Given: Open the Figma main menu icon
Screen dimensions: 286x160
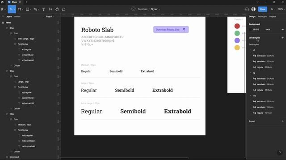Looking at the screenshot, I should coord(2,9).
